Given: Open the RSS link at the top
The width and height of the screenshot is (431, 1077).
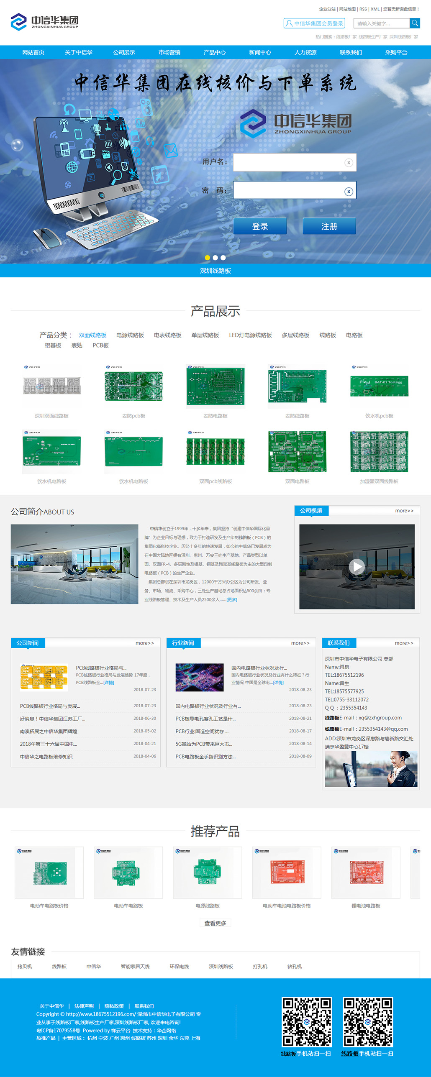Looking at the screenshot, I should [363, 9].
